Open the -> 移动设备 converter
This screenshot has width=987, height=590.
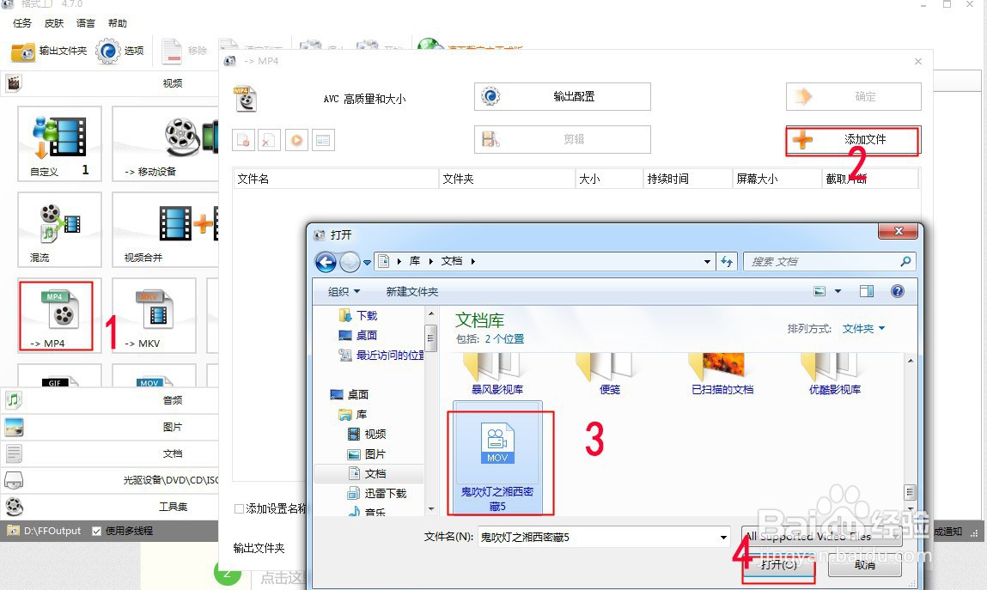163,143
